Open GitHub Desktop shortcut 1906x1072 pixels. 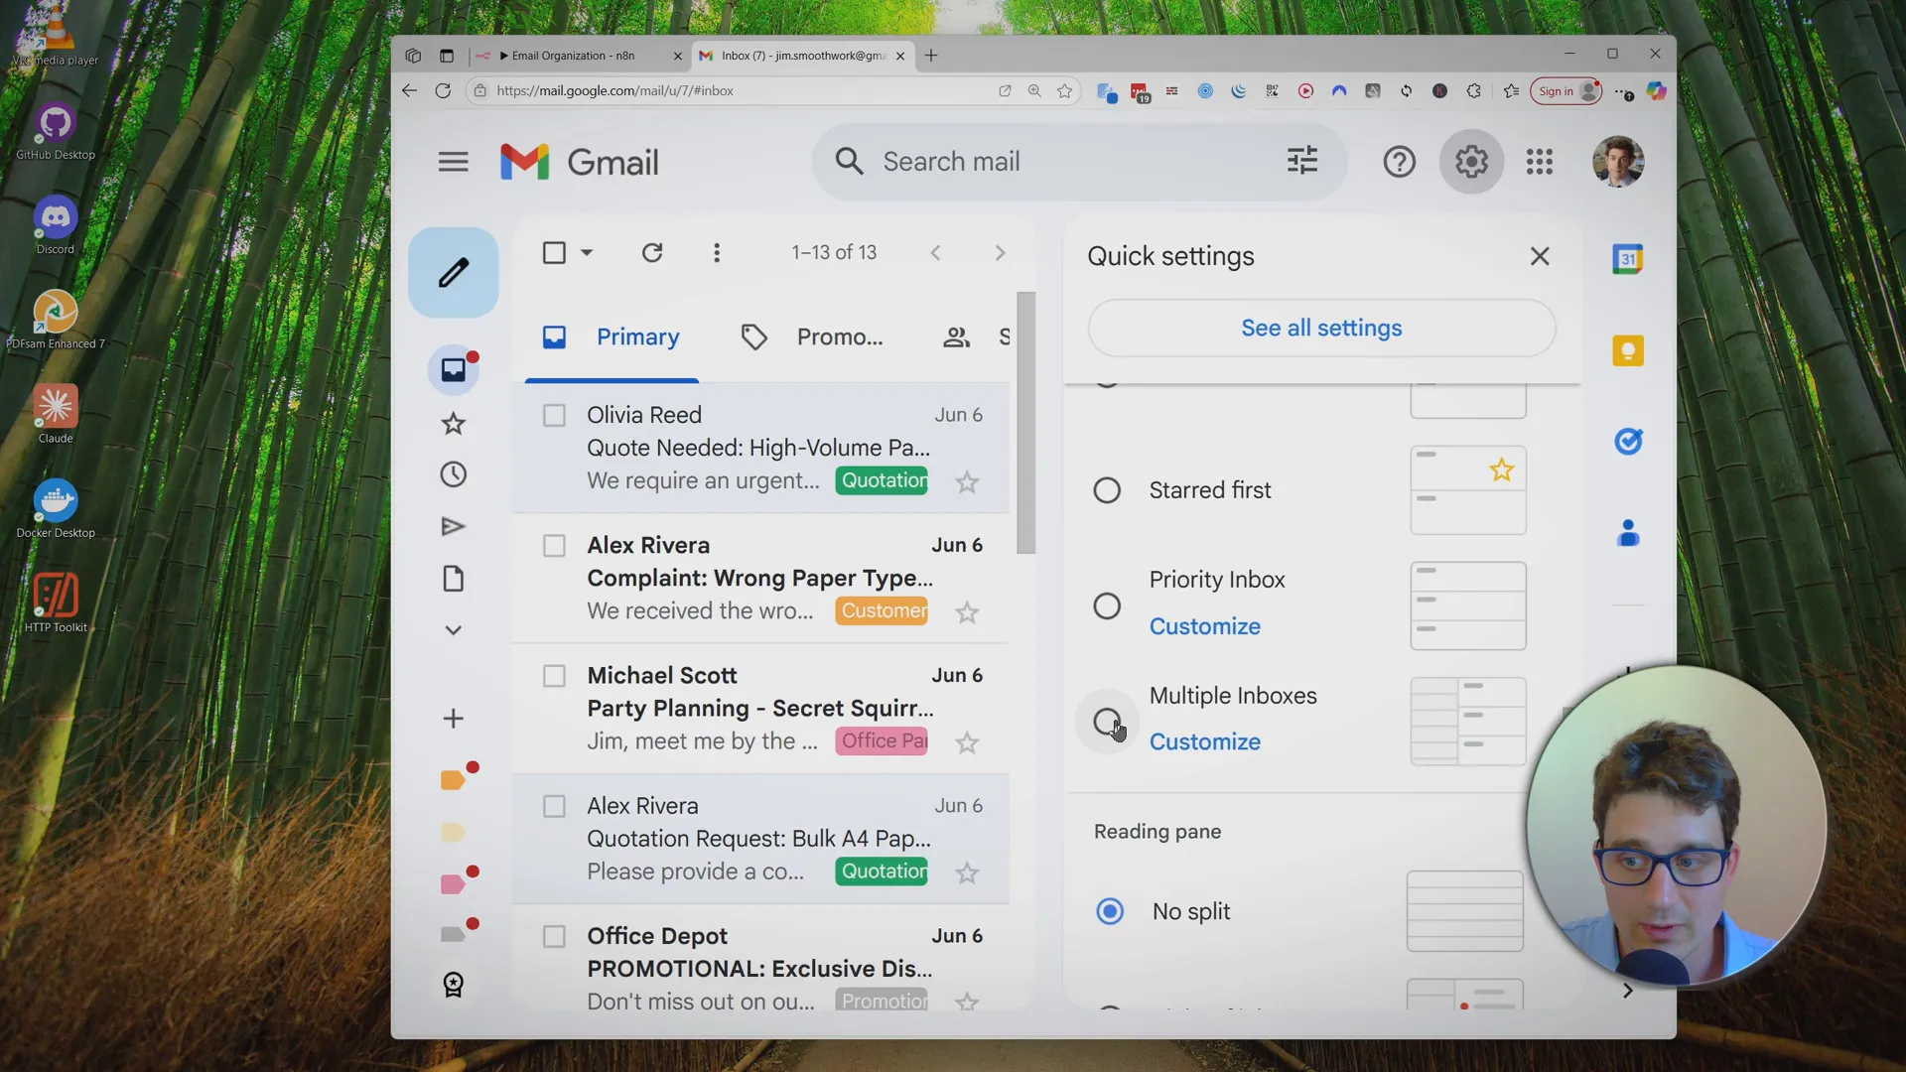[x=56, y=132]
